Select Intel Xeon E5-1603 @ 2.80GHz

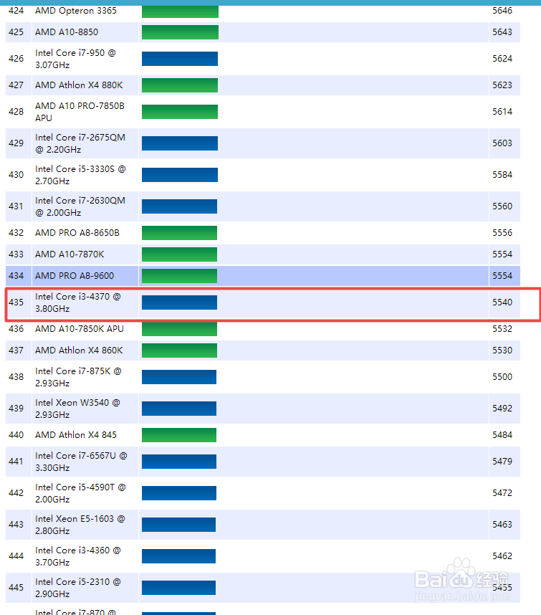pyautogui.click(x=80, y=525)
